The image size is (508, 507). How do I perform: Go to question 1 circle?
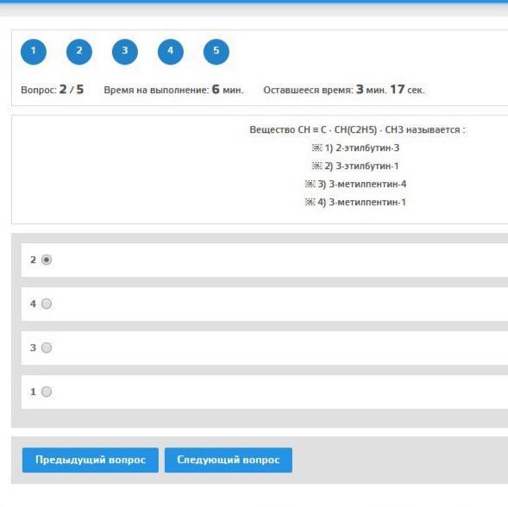pos(34,52)
